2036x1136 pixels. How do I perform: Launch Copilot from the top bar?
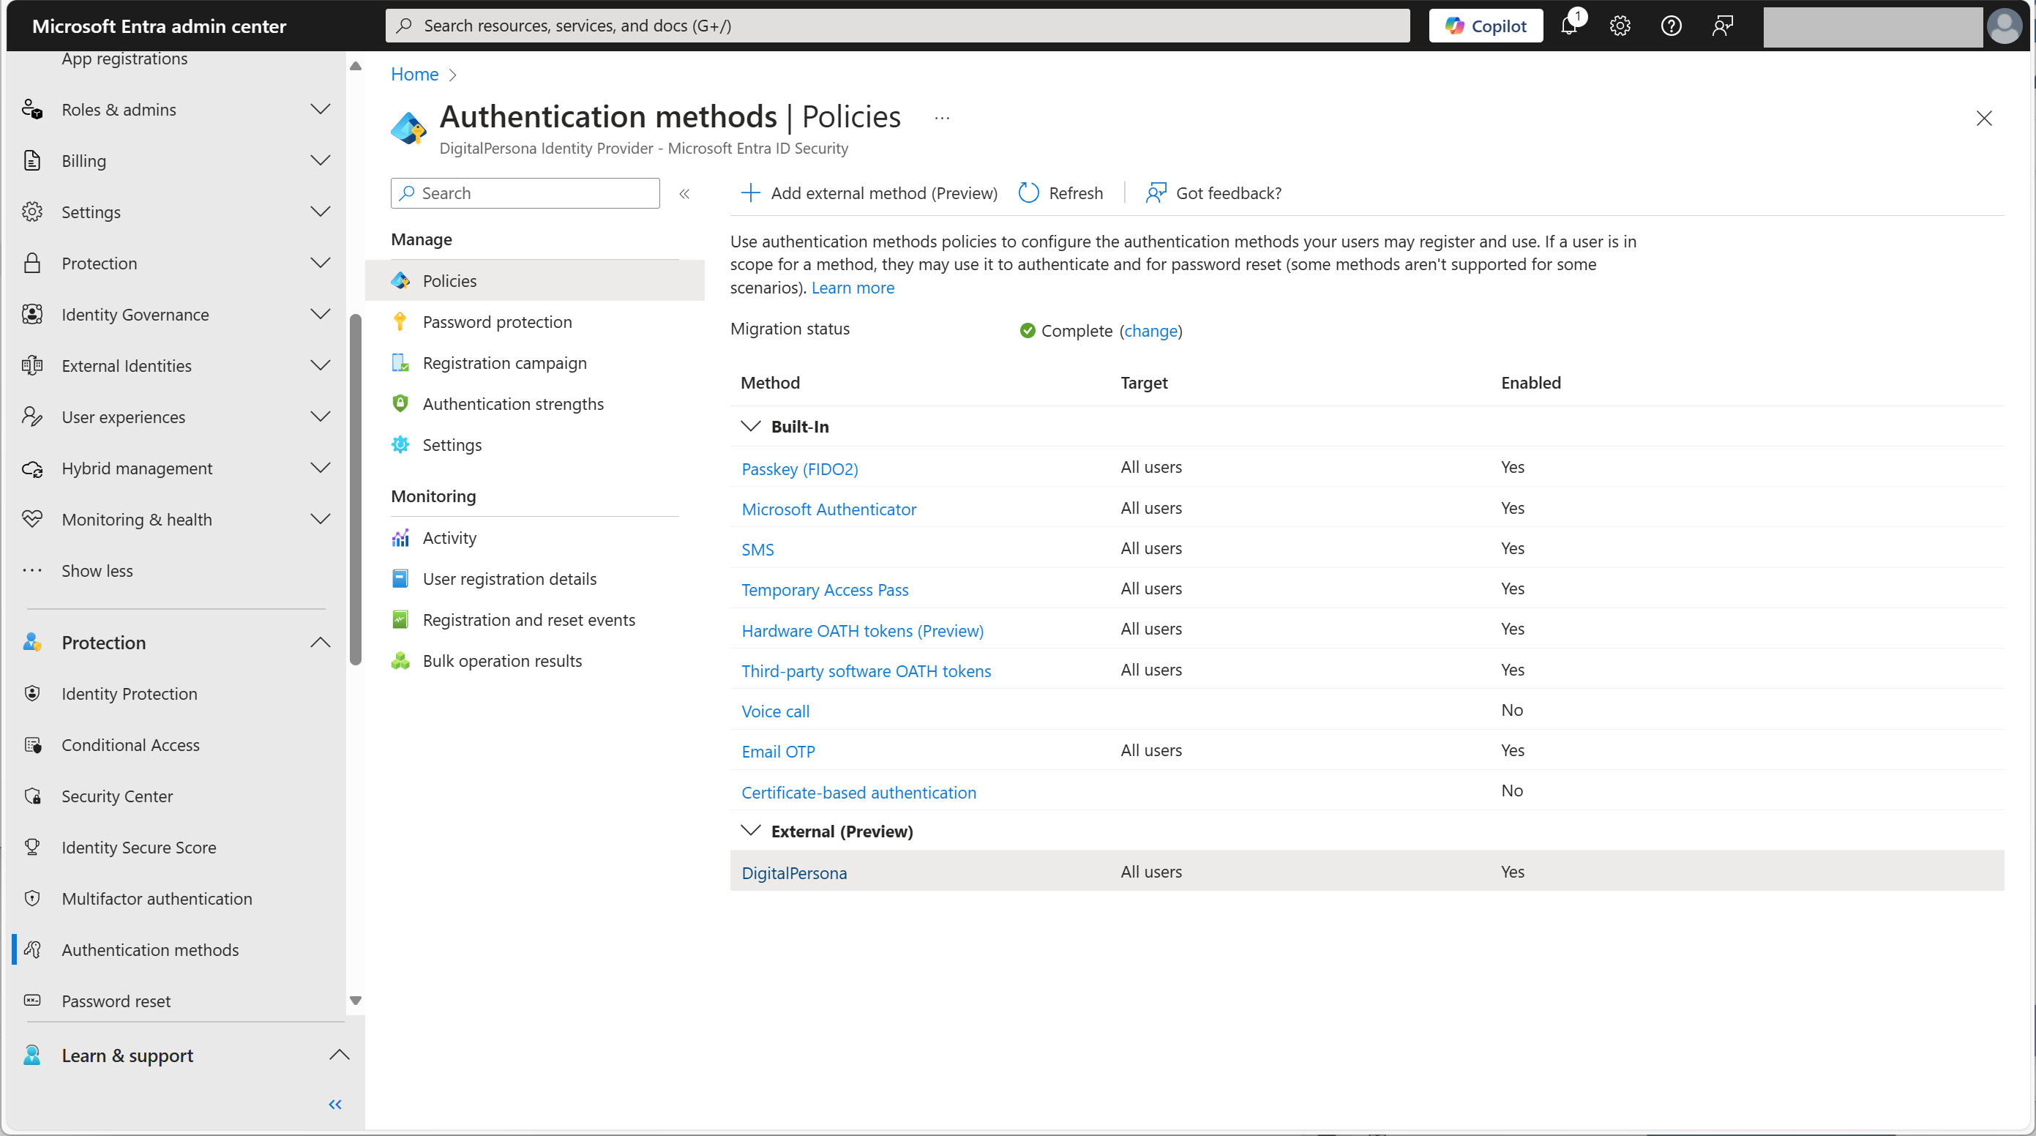pyautogui.click(x=1485, y=26)
